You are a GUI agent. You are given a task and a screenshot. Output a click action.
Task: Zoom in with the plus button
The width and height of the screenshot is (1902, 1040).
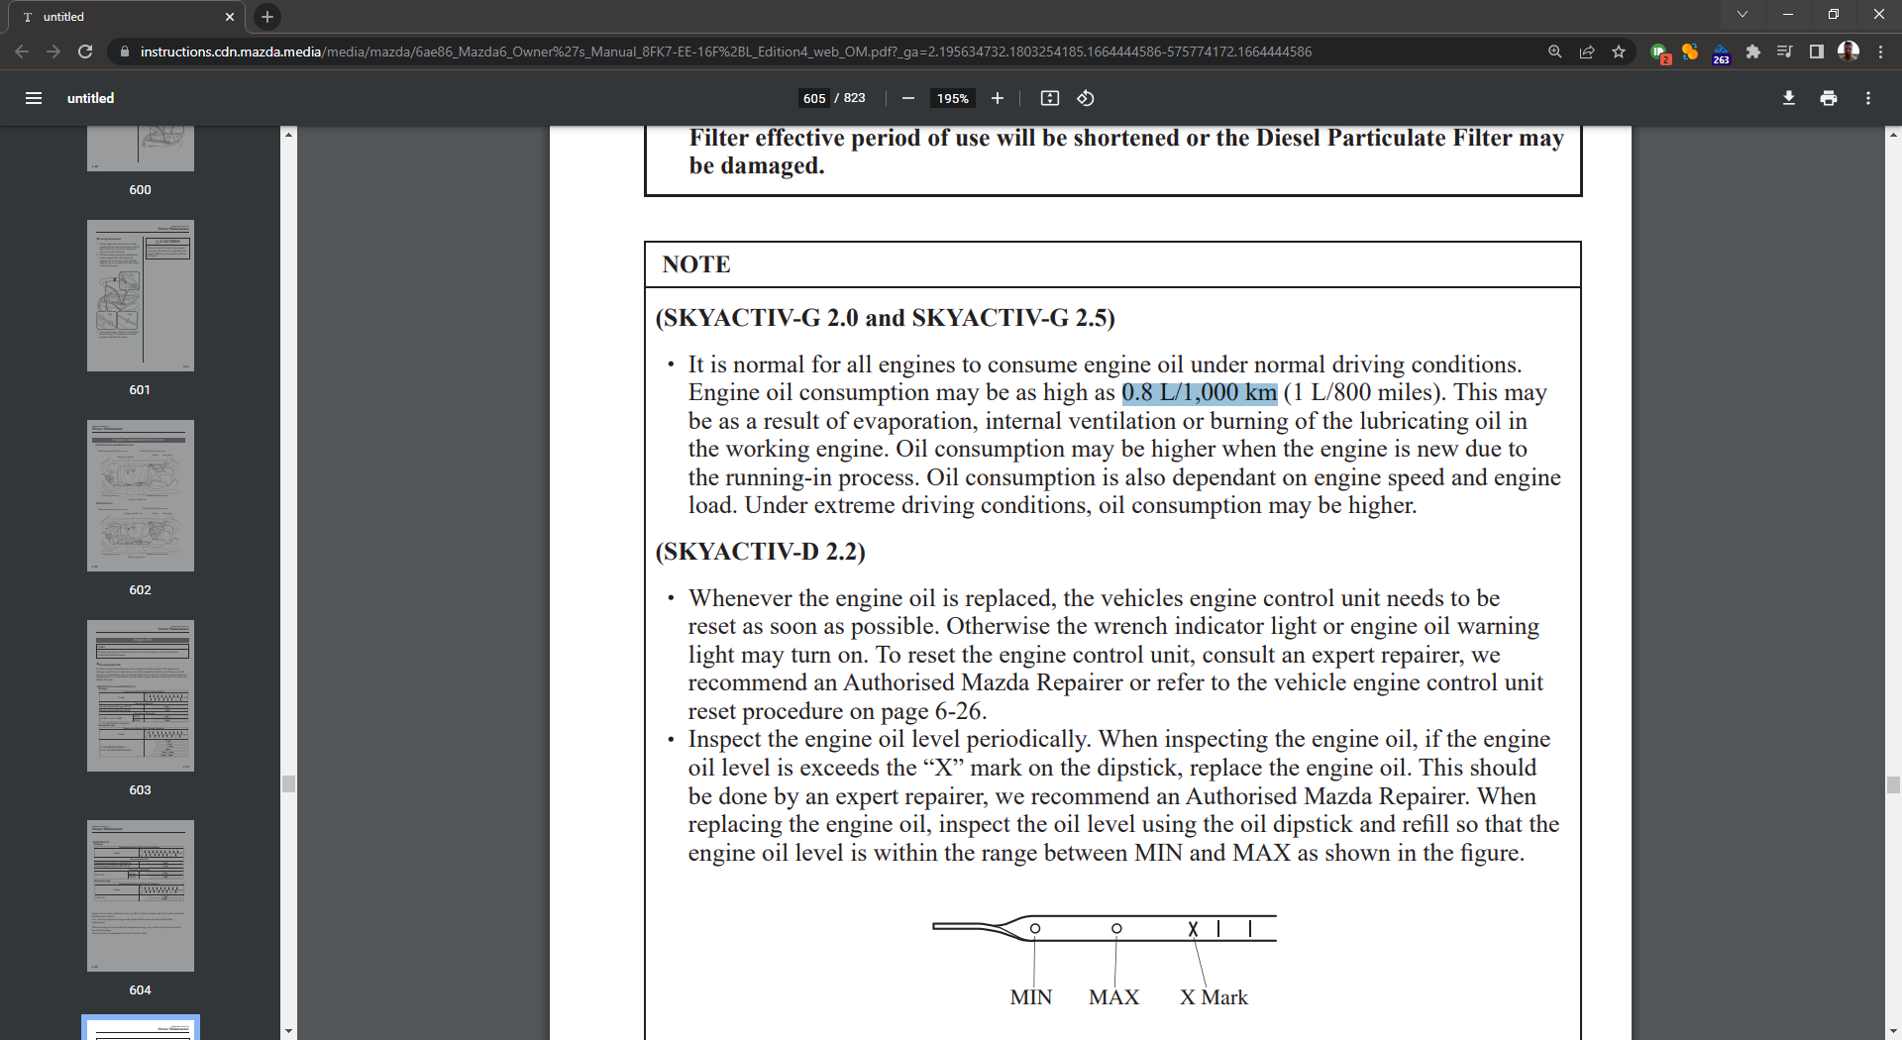(x=998, y=98)
